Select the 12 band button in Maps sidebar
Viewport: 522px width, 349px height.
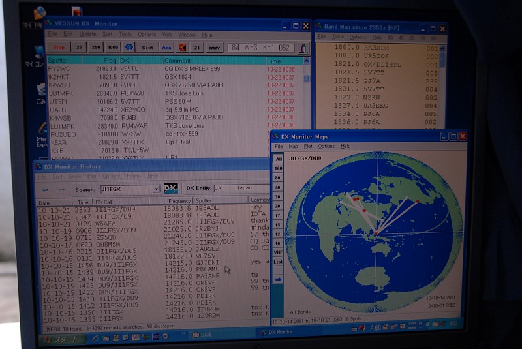point(278,234)
